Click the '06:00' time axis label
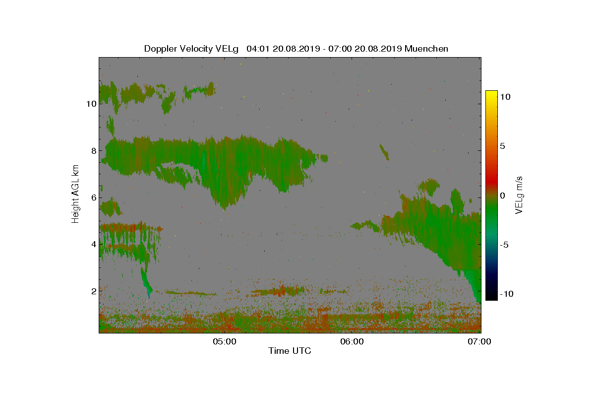 (353, 341)
